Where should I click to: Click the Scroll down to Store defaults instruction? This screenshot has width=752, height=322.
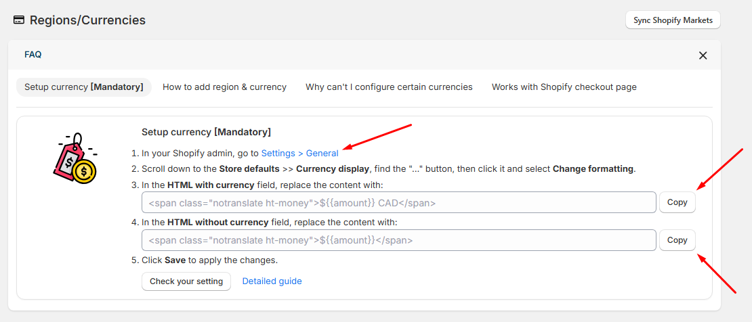[388, 169]
